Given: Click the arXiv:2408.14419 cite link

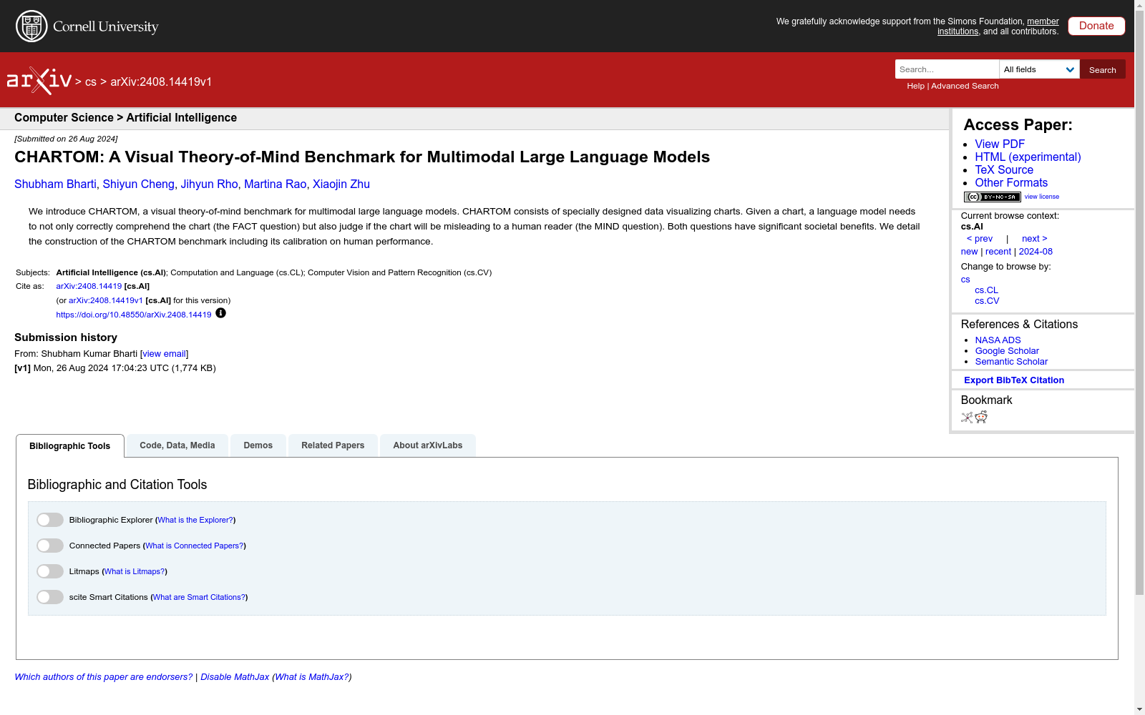Looking at the screenshot, I should click(x=89, y=286).
